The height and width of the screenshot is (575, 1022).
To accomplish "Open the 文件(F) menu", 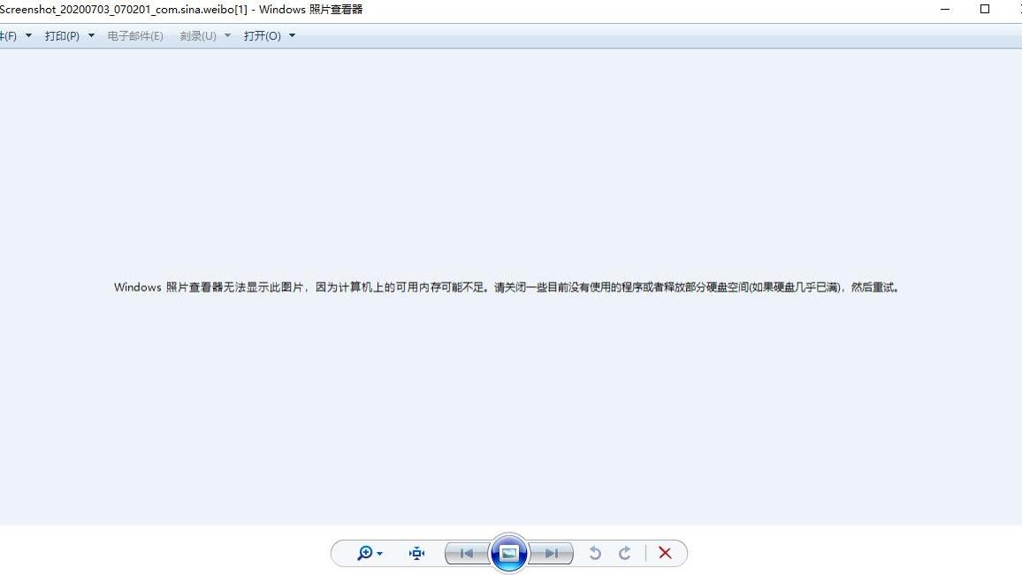I will (x=9, y=35).
